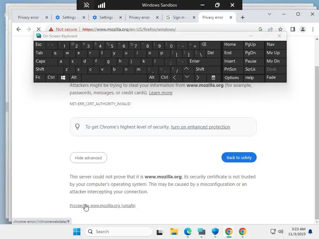
Task: Click the lightbulb icon in security tip
Action: pyautogui.click(x=77, y=127)
